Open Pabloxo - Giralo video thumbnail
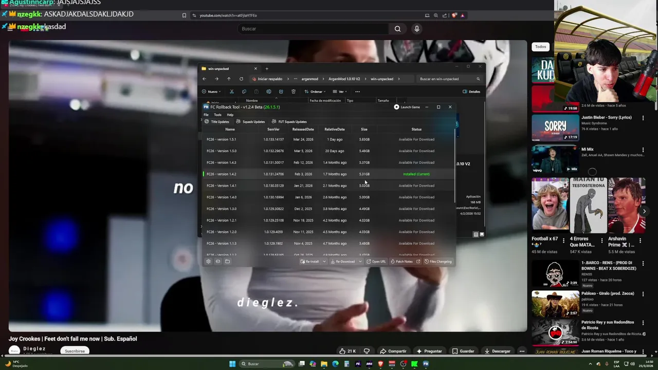The width and height of the screenshot is (658, 370). click(555, 304)
